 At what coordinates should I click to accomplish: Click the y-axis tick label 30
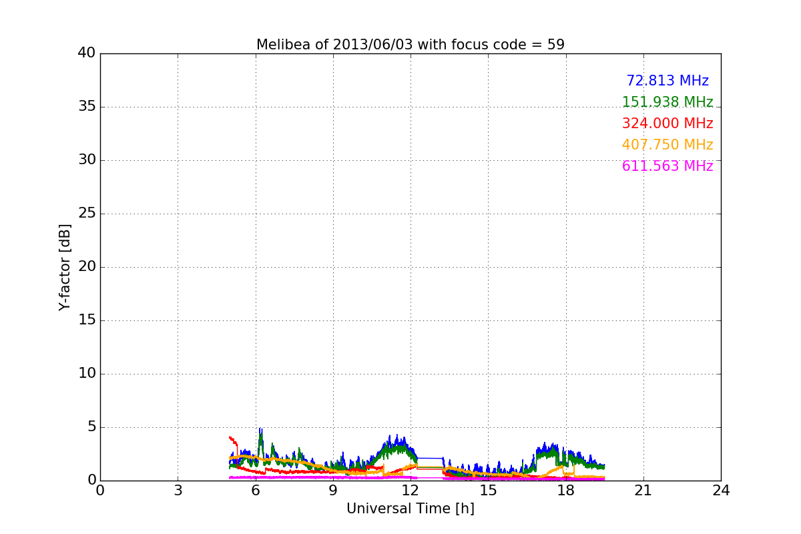pyautogui.click(x=87, y=160)
